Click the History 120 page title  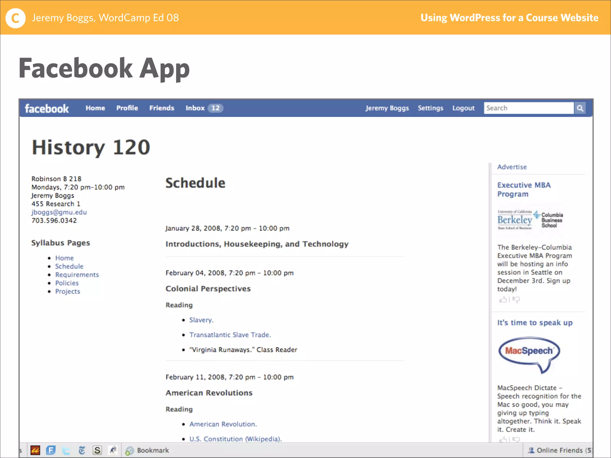(x=91, y=148)
